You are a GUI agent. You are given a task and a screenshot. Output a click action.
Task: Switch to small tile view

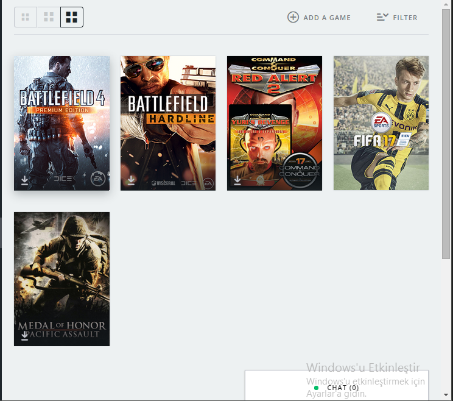click(26, 17)
